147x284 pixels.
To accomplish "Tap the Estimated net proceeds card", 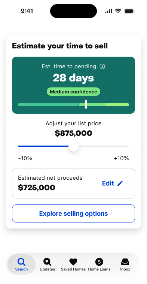I will click(x=73, y=183).
